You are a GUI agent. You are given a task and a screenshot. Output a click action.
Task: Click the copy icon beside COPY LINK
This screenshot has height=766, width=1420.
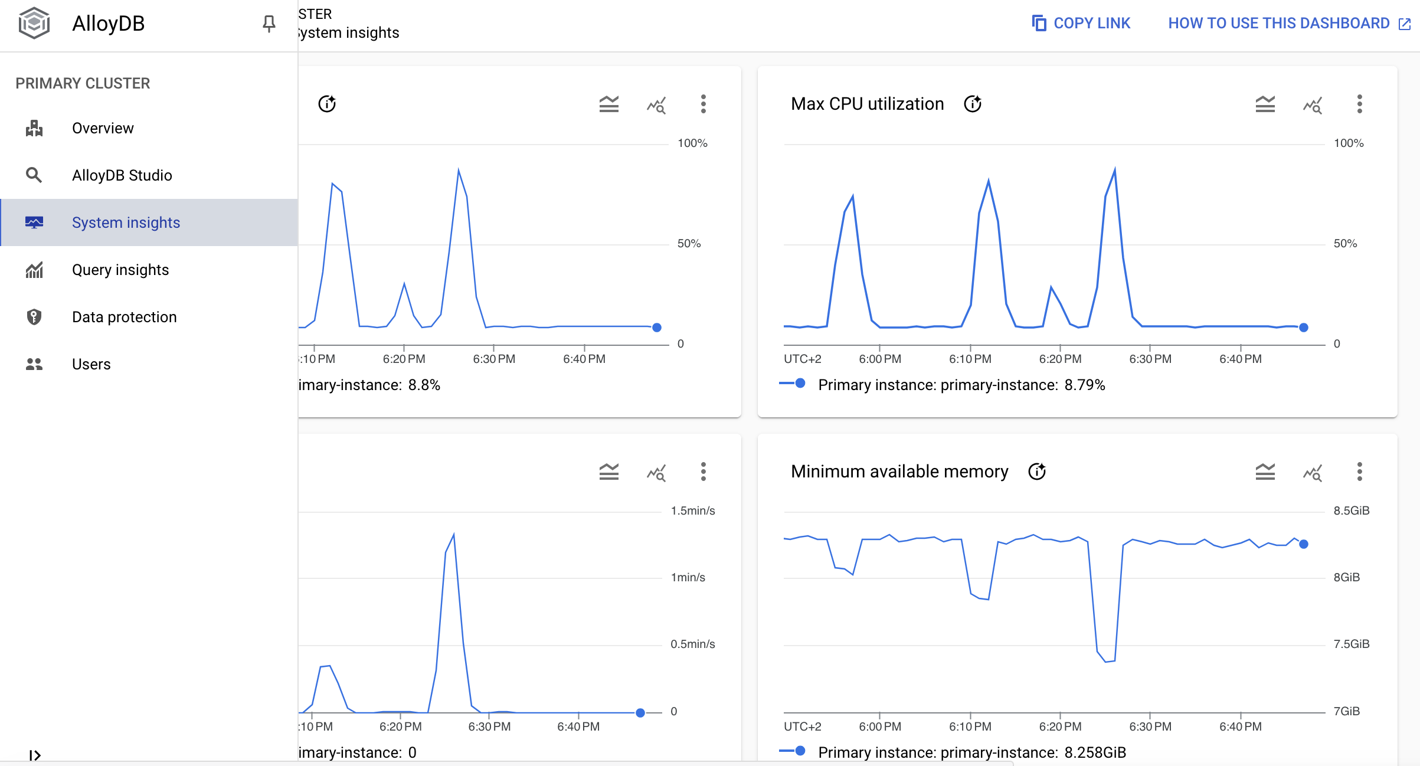[x=1039, y=23]
